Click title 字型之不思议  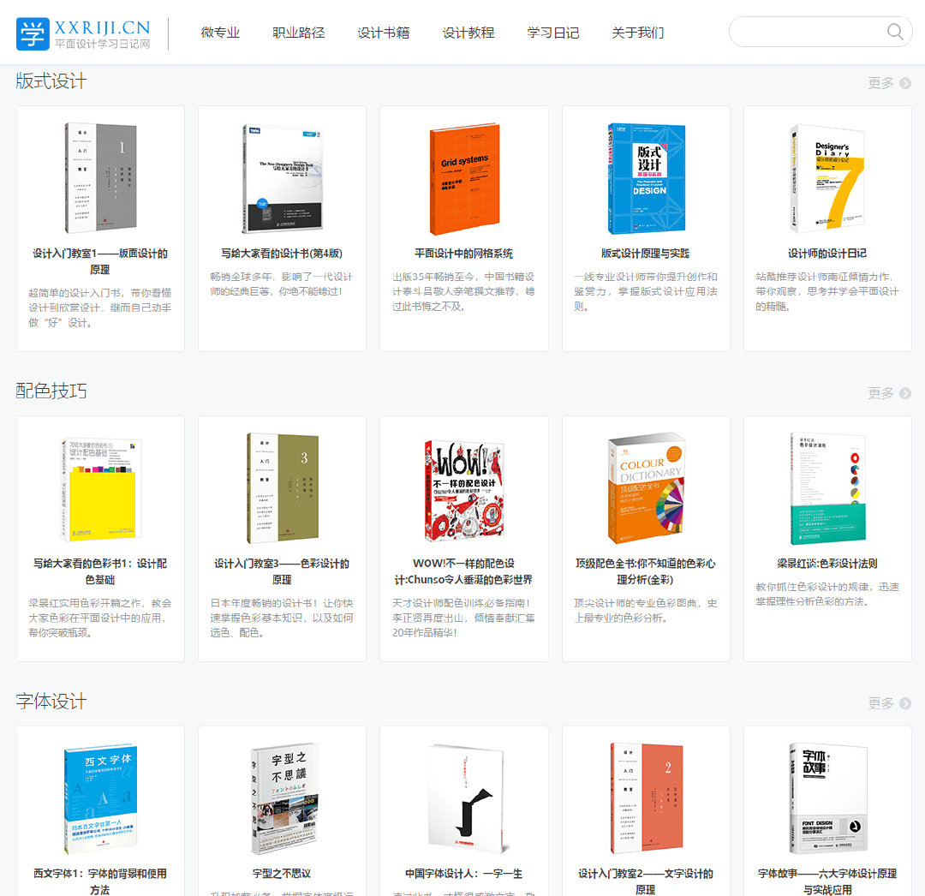[x=282, y=874]
